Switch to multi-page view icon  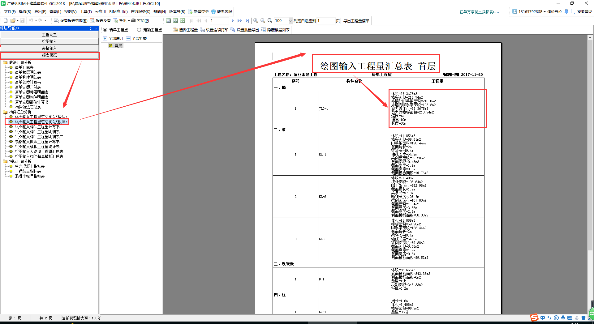(183, 21)
